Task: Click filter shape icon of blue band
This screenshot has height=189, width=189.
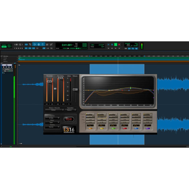Action: (136, 126)
